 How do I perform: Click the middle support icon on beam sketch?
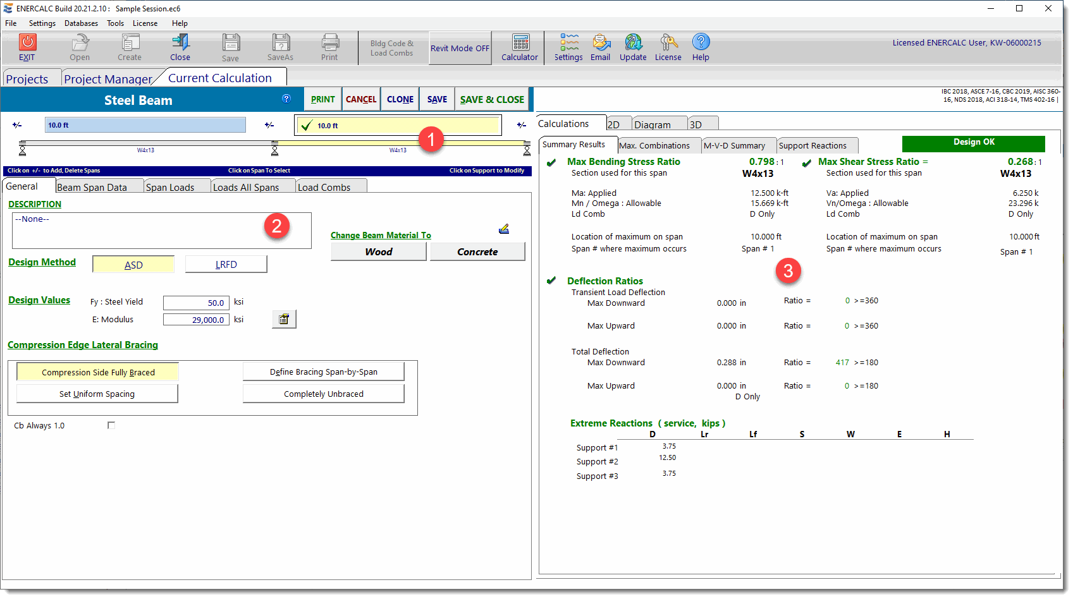coord(274,150)
